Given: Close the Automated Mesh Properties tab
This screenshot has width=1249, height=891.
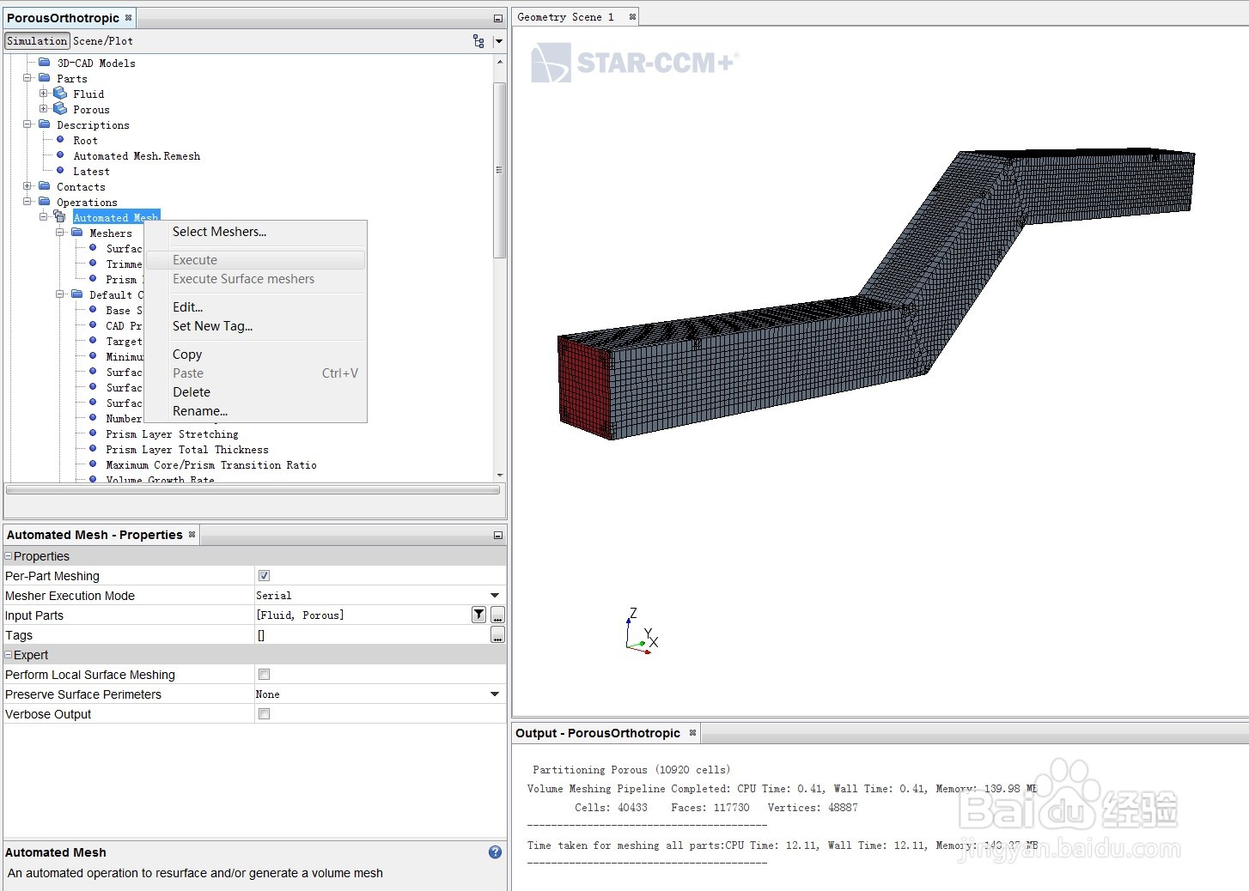Looking at the screenshot, I should 192,534.
